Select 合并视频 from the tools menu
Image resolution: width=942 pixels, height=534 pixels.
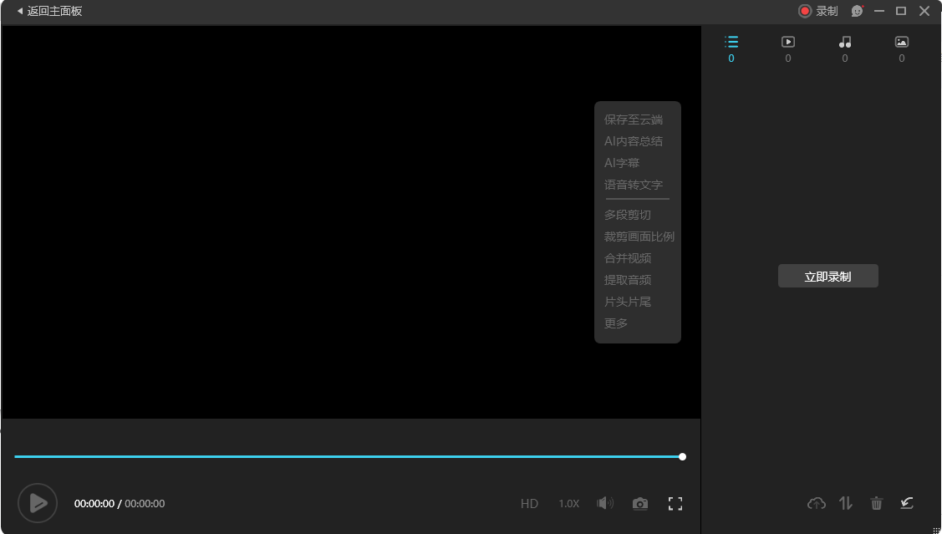coord(626,257)
